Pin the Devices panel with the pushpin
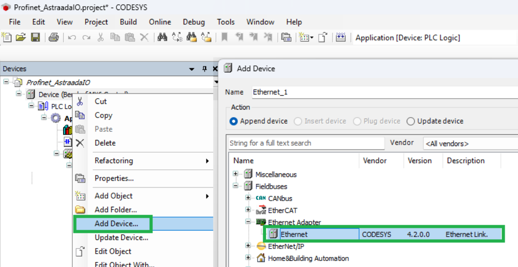 pos(205,68)
